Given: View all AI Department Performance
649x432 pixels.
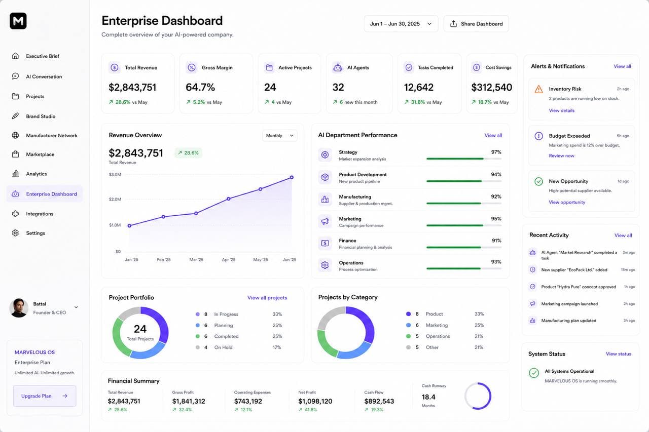Looking at the screenshot, I should (x=493, y=135).
